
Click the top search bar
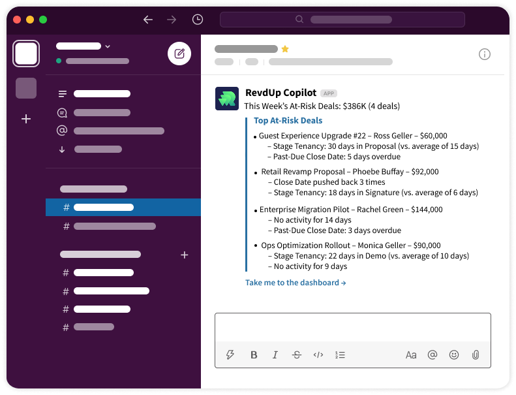(342, 20)
